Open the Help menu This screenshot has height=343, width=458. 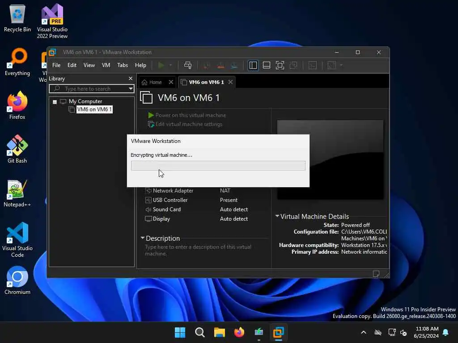[x=140, y=65]
